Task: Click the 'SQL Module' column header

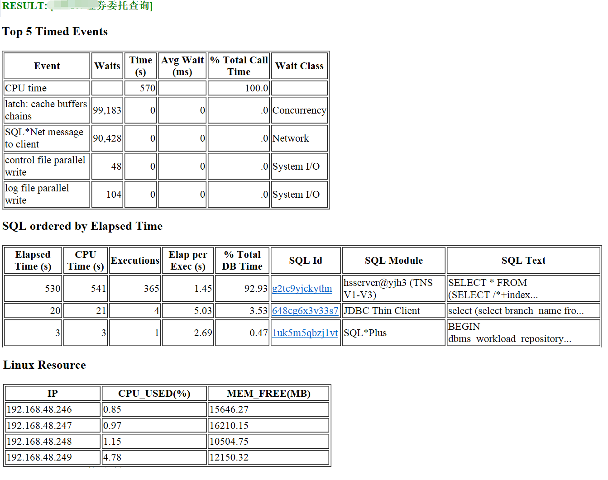Action: [x=394, y=261]
